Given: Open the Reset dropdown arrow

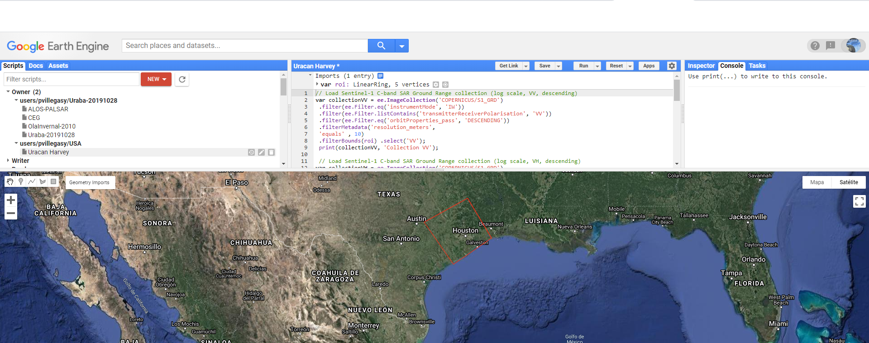Looking at the screenshot, I should tap(630, 66).
